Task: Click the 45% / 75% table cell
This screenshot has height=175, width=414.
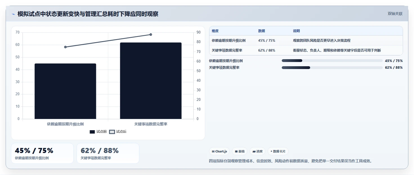Action: 267,41
